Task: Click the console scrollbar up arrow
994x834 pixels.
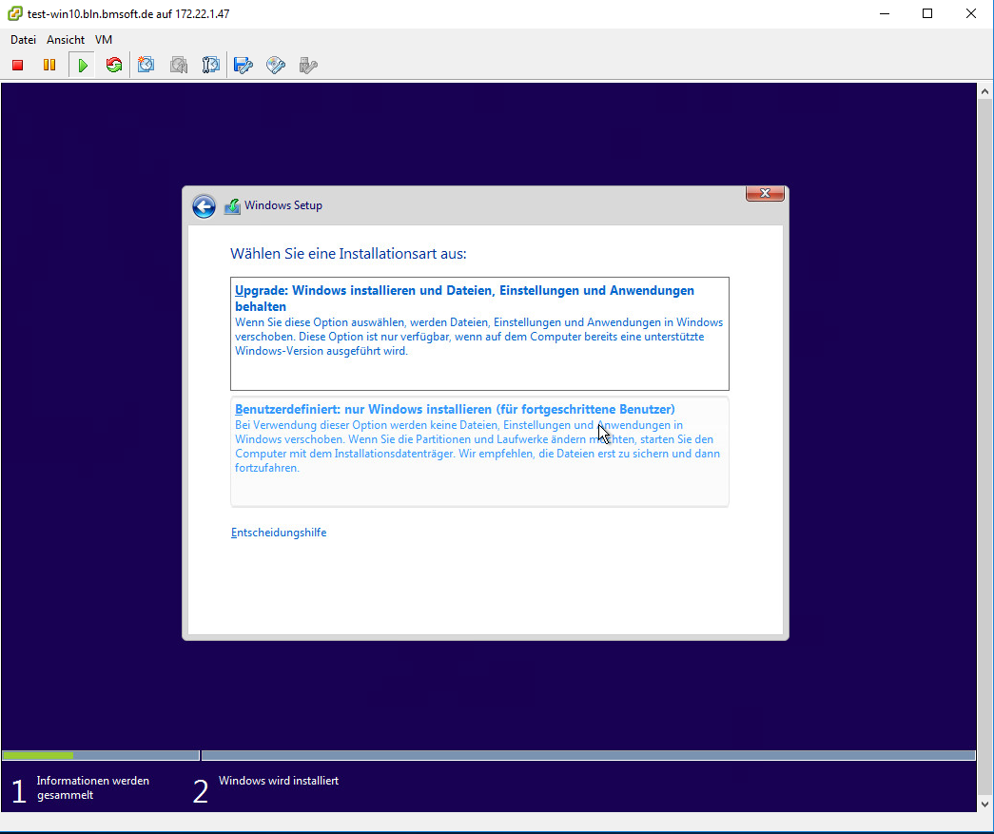Action: 984,92
